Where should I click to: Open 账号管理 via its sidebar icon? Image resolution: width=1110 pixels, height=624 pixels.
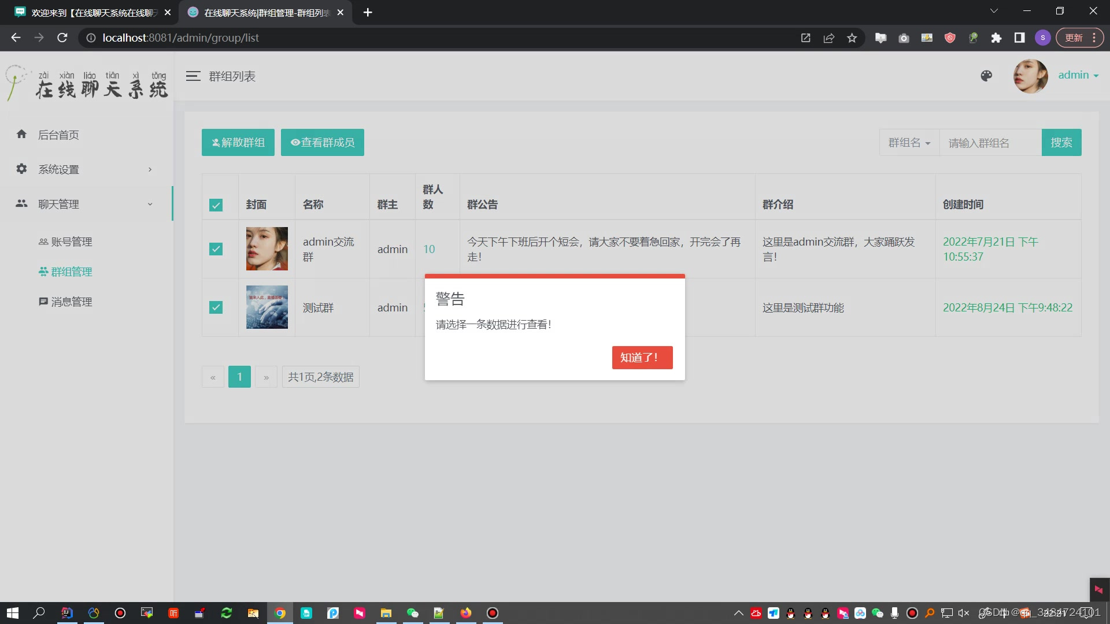43,242
